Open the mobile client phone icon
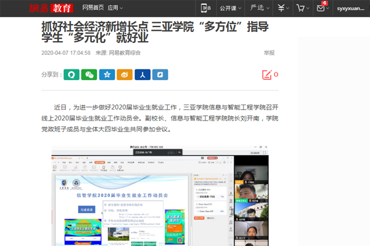The width and height of the screenshot is (370, 246). point(205,8)
